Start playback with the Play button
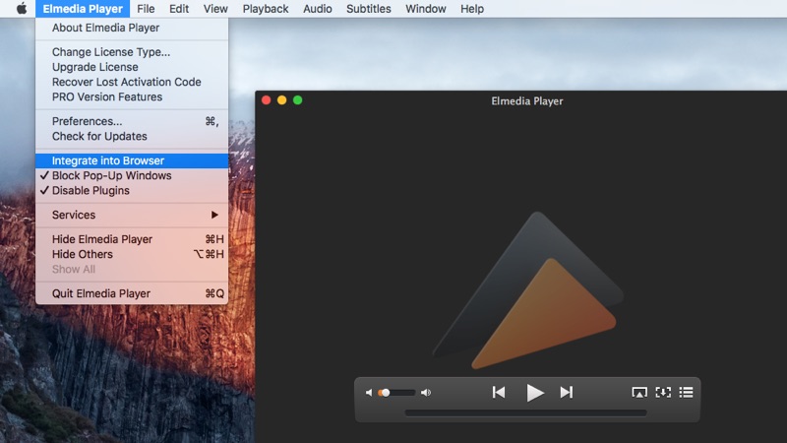 coord(535,392)
